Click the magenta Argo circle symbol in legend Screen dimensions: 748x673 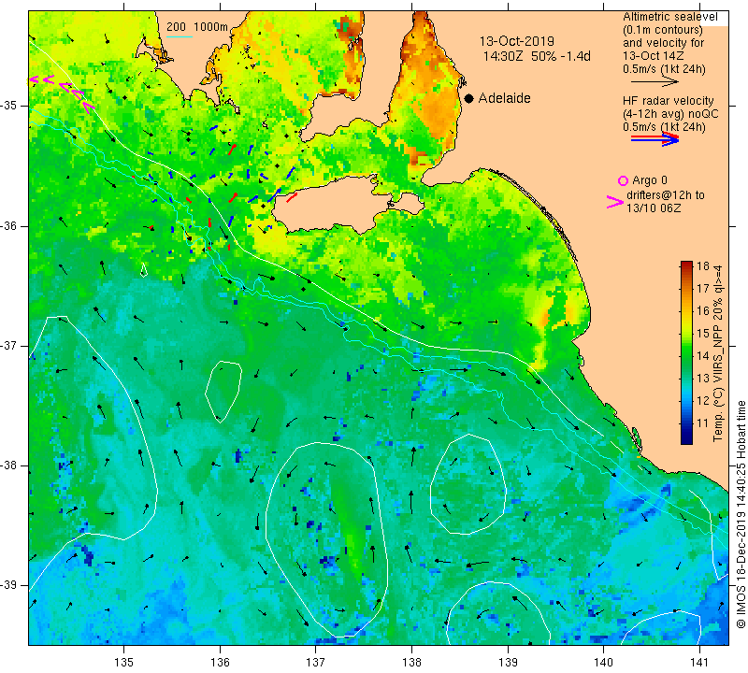coord(623,180)
